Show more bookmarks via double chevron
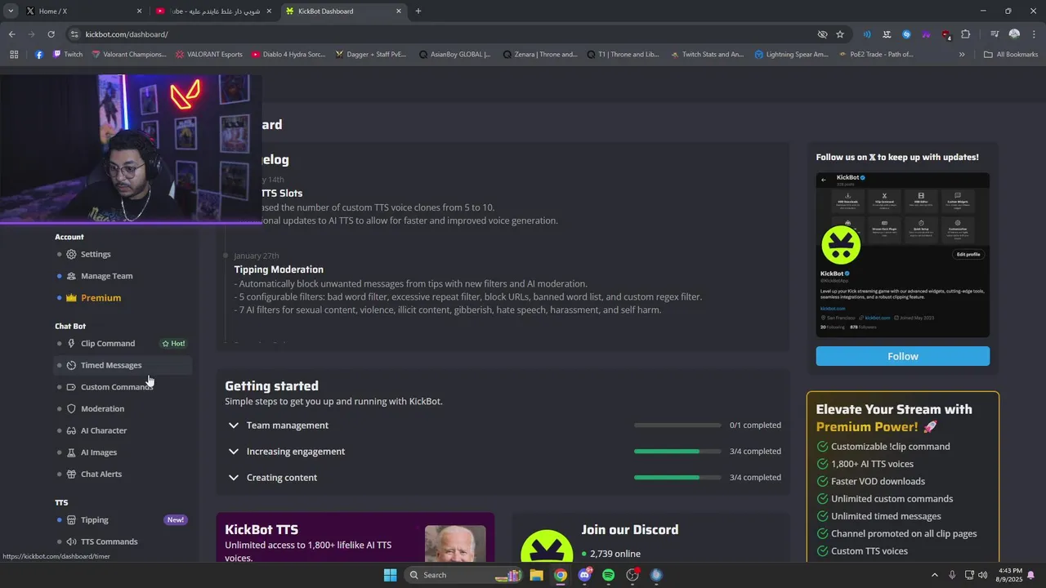 tap(962, 55)
